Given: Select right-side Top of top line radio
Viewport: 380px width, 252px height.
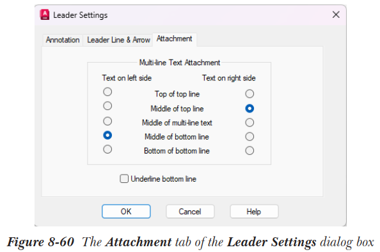Looking at the screenshot, I should [x=249, y=94].
